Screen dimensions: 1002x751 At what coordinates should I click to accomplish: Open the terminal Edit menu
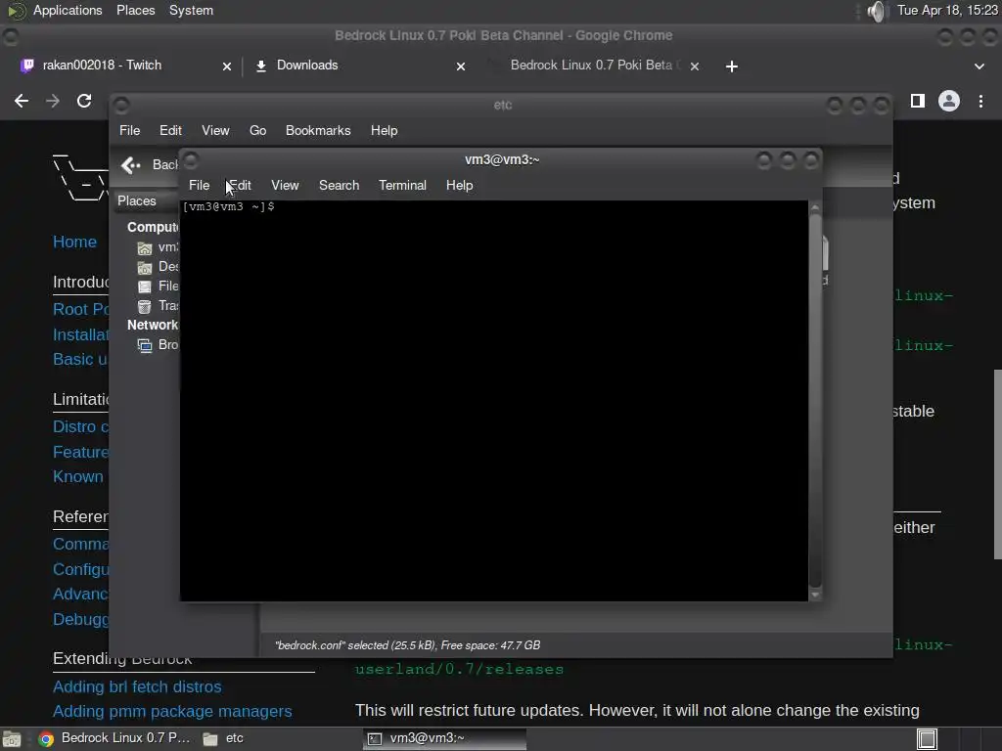click(241, 185)
